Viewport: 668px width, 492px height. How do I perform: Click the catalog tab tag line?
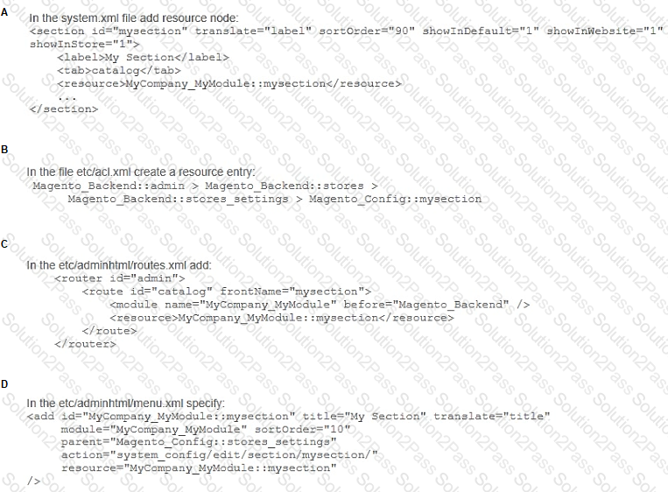[x=119, y=70]
